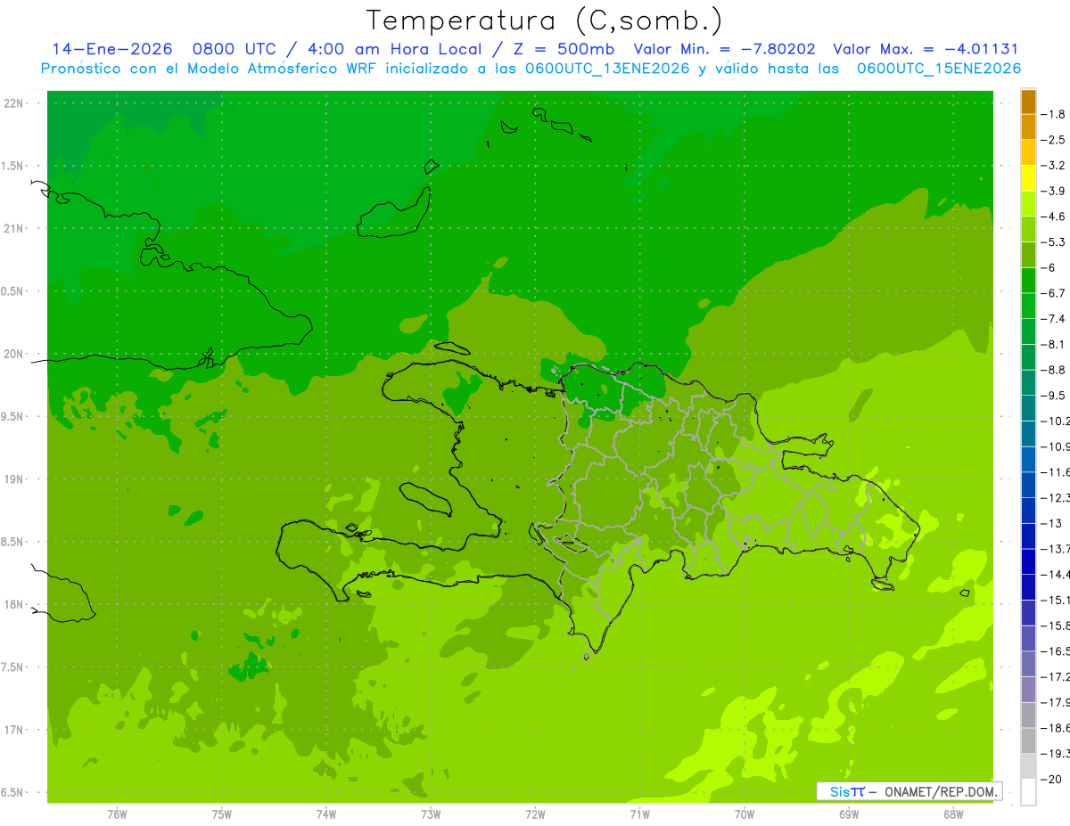
Task: Click the -20 colorbar label
Action: coord(1053,779)
